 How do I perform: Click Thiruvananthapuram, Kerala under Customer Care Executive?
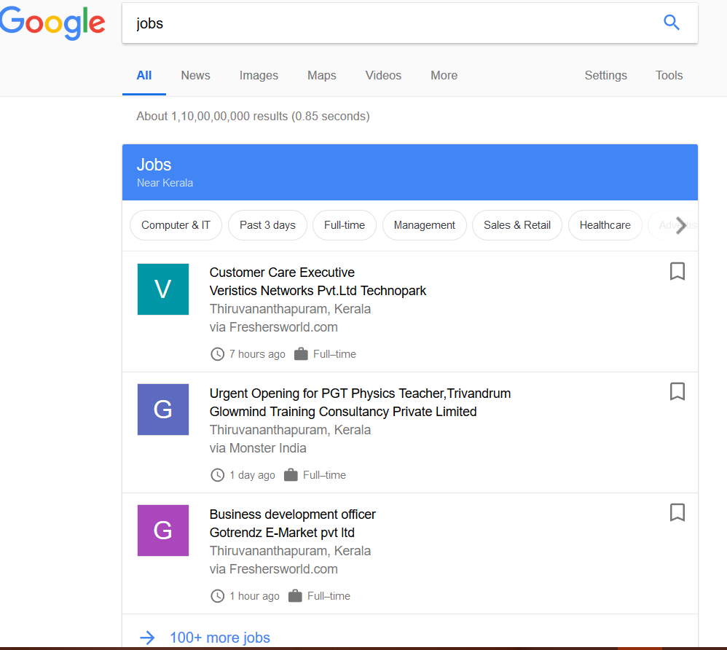(x=290, y=309)
